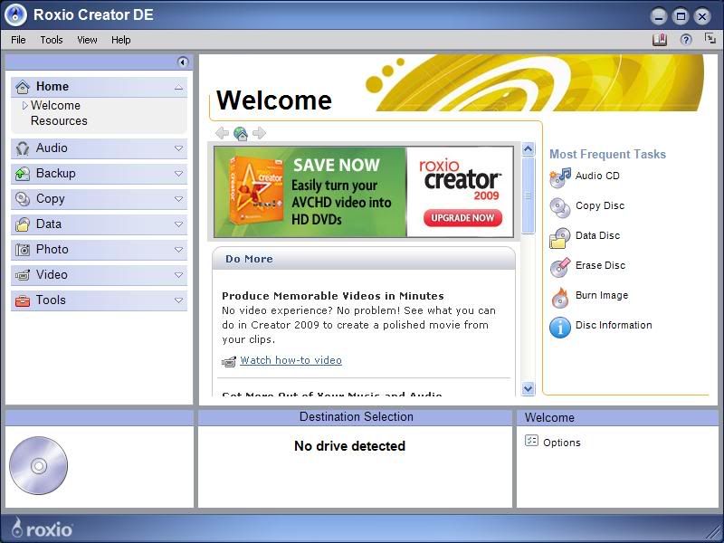The image size is (724, 543).
Task: Click the Disc Information task label
Action: [614, 325]
